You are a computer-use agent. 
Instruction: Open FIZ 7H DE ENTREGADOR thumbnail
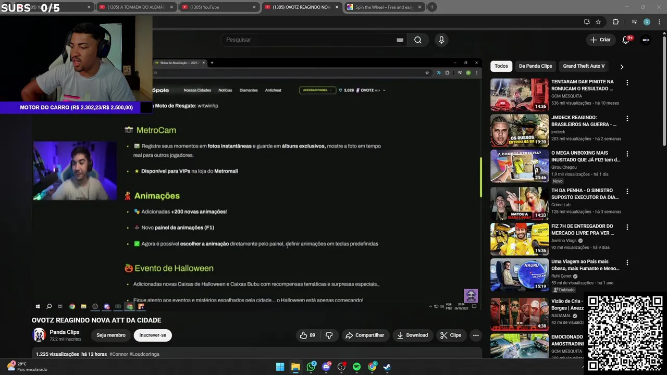click(x=519, y=239)
